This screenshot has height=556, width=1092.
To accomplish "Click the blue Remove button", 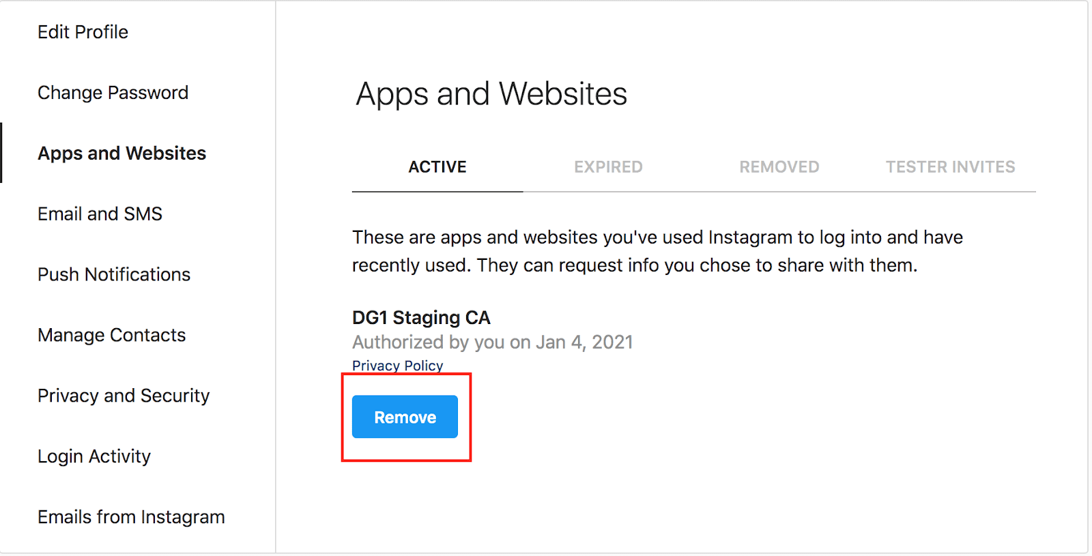I will coord(405,417).
